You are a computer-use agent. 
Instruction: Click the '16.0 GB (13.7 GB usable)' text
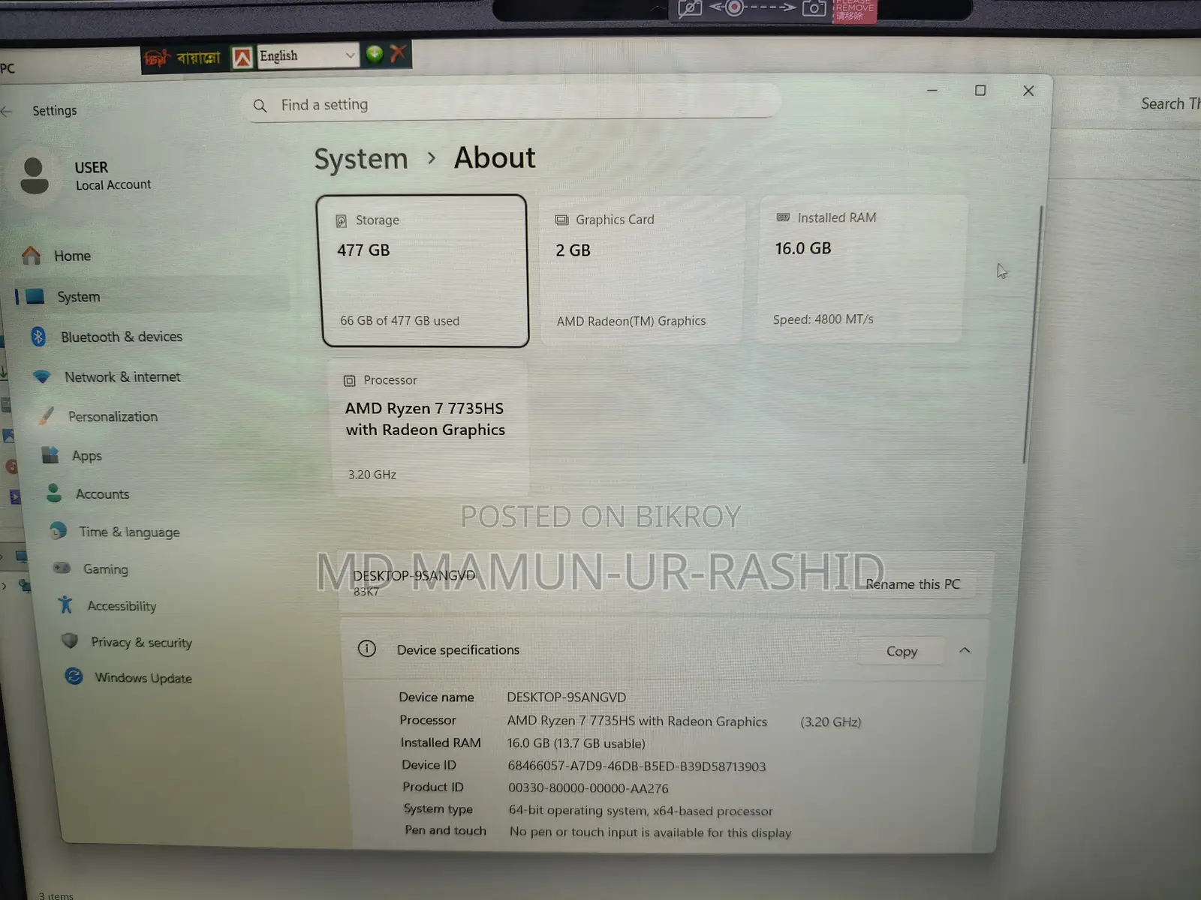[576, 743]
